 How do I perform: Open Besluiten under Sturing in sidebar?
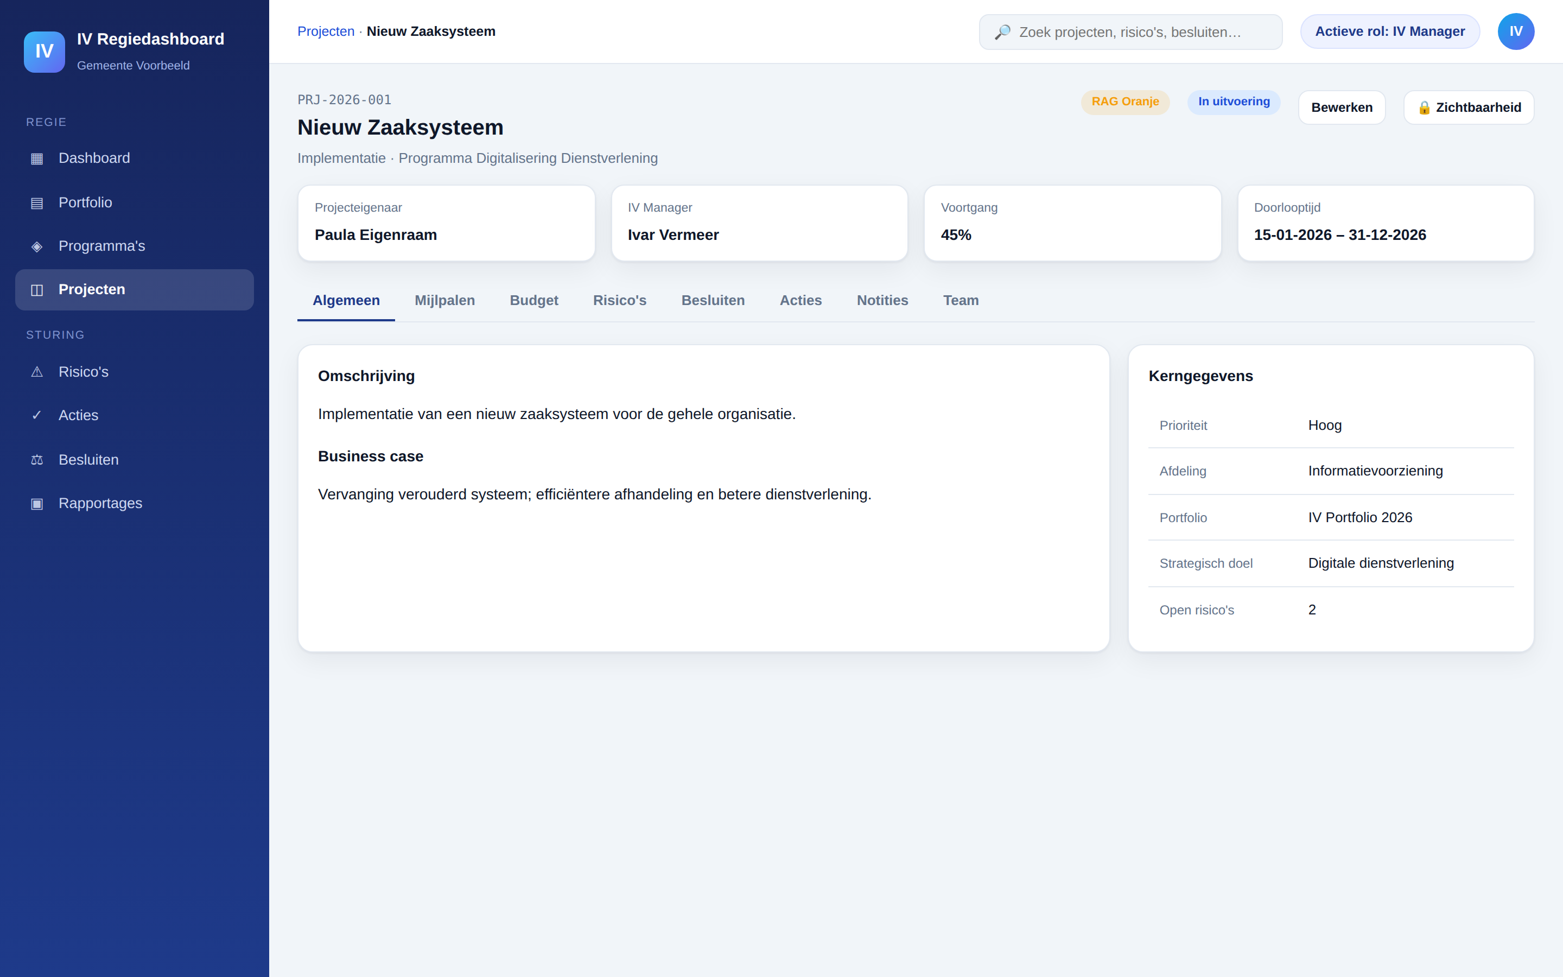tap(135, 460)
